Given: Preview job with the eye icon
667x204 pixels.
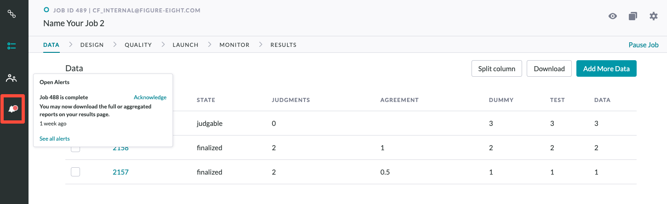Looking at the screenshot, I should [613, 16].
